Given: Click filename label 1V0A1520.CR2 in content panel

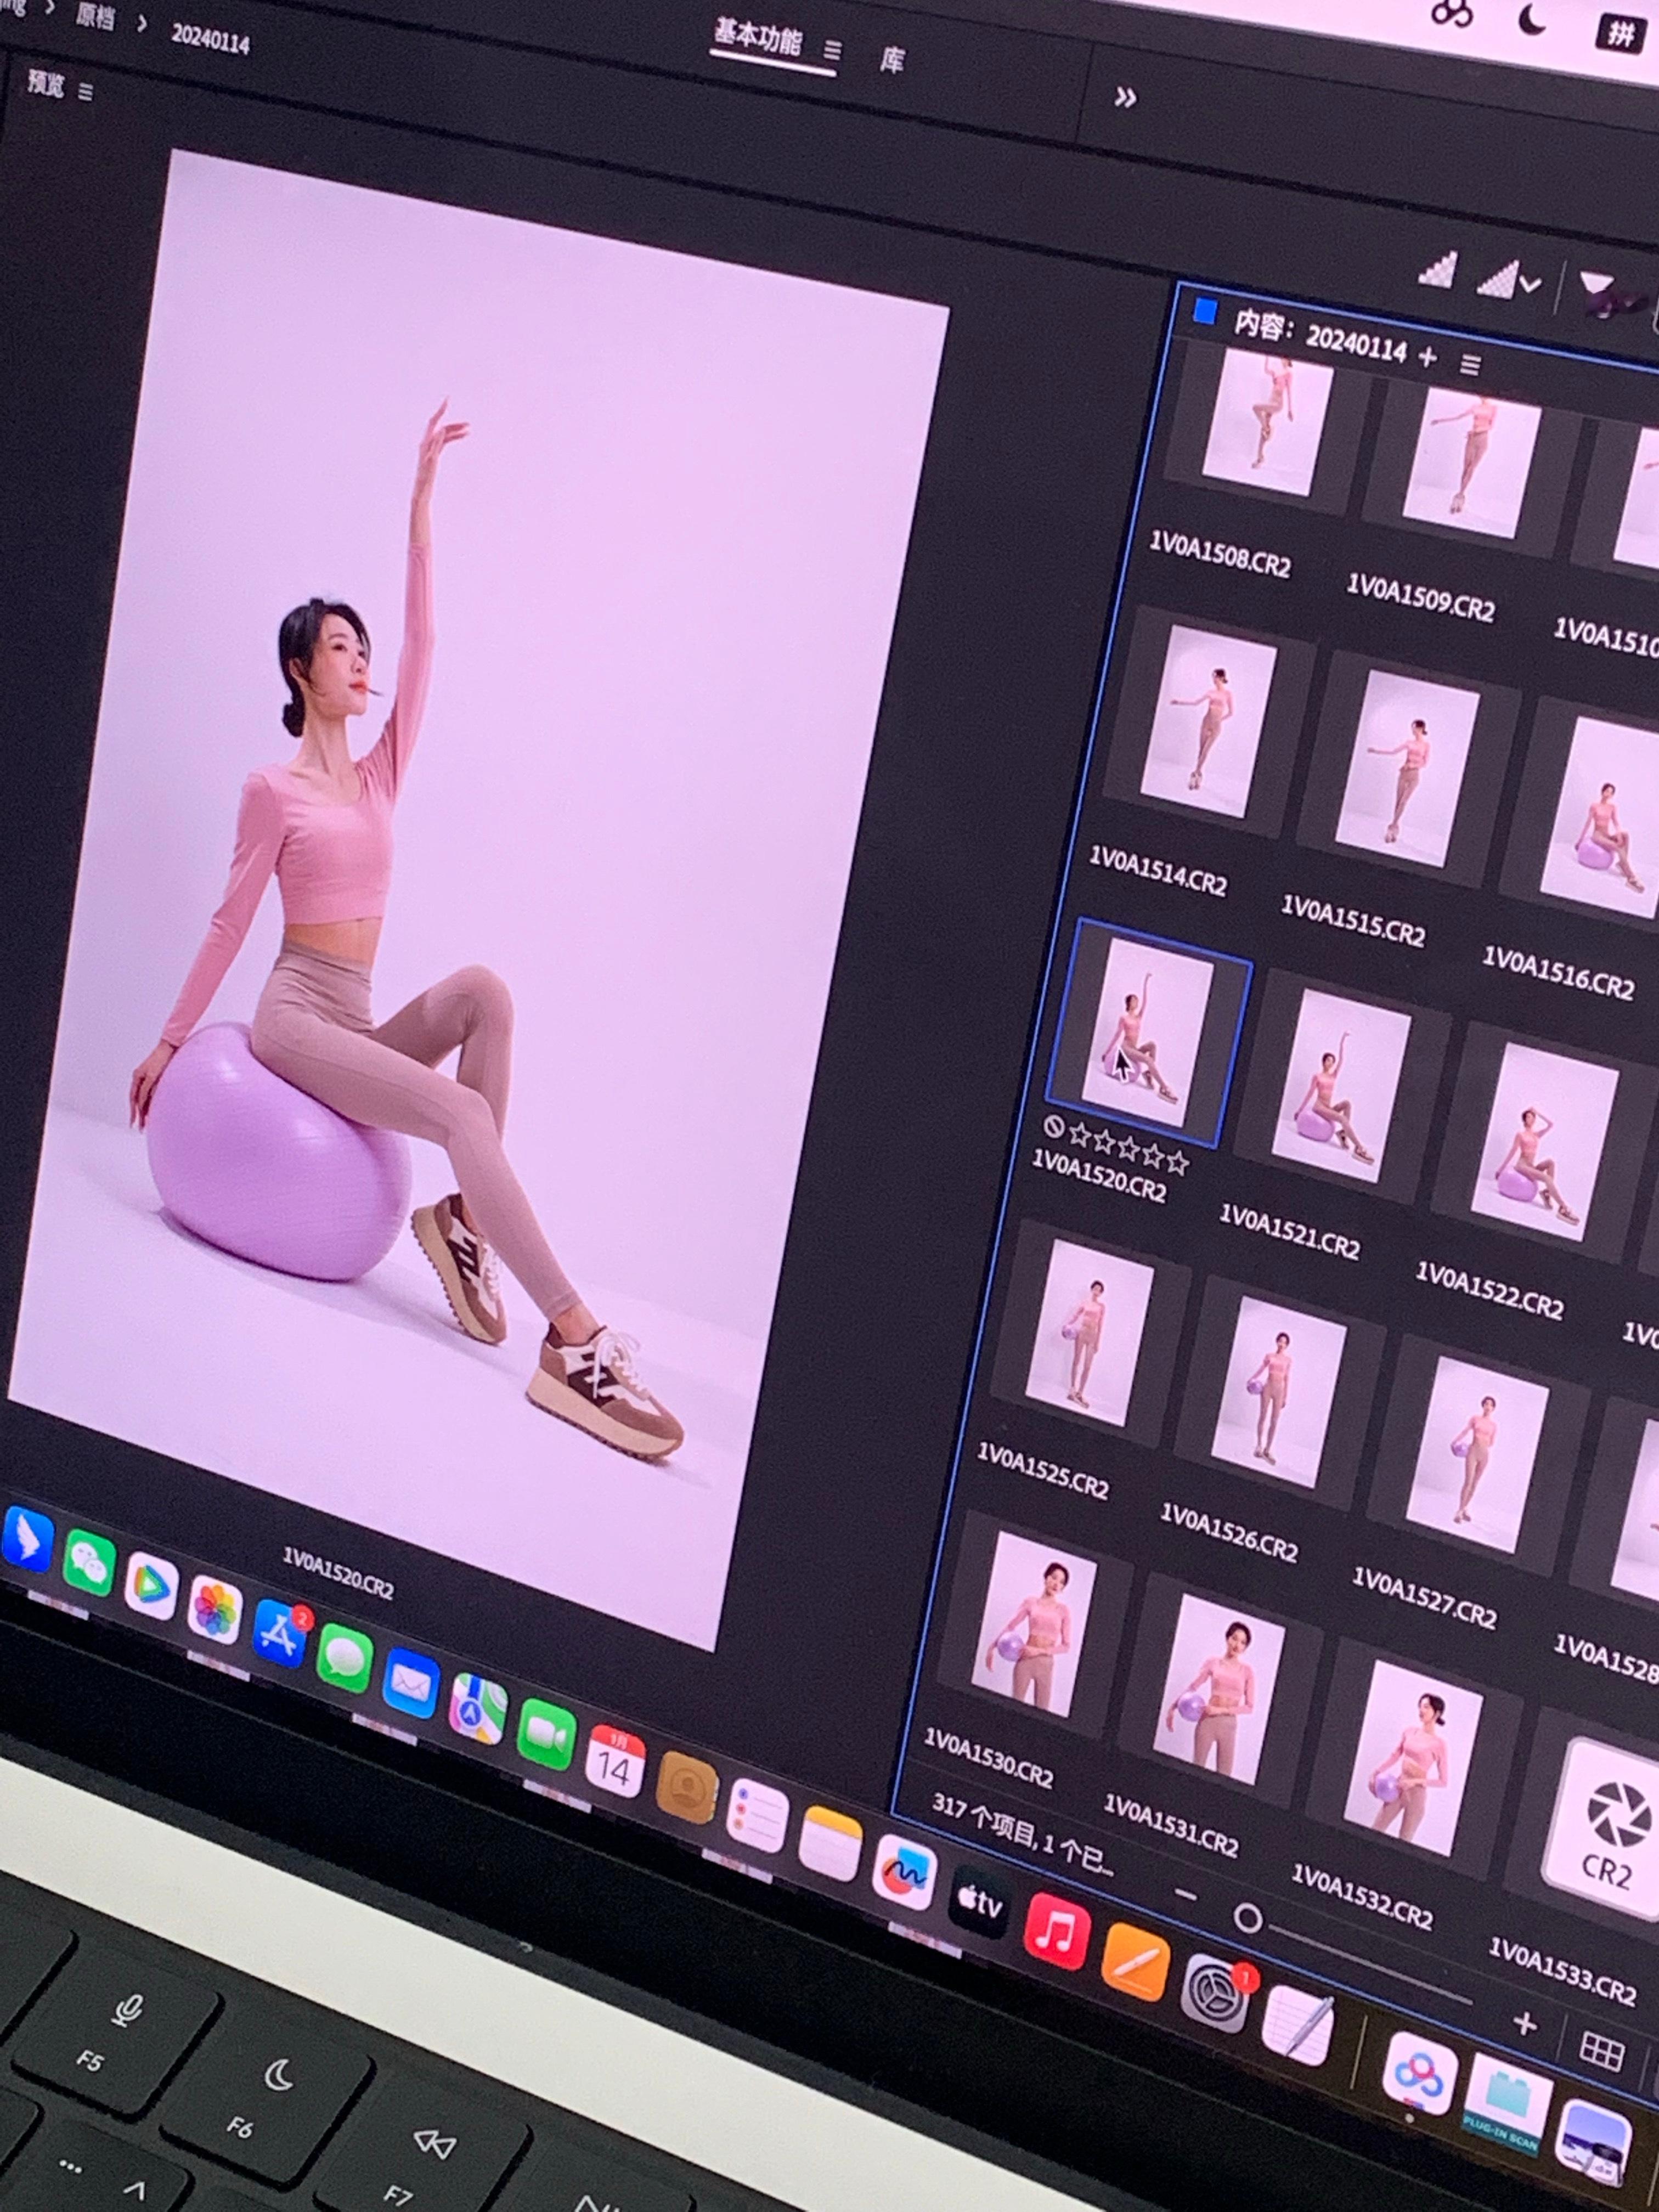Looking at the screenshot, I should 1098,1175.
